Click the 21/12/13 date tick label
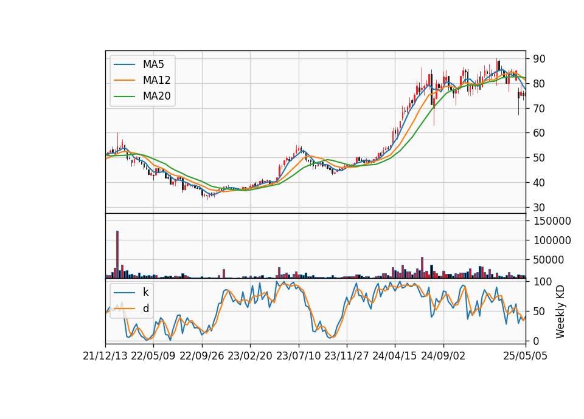The width and height of the screenshot is (584, 419). click(105, 356)
